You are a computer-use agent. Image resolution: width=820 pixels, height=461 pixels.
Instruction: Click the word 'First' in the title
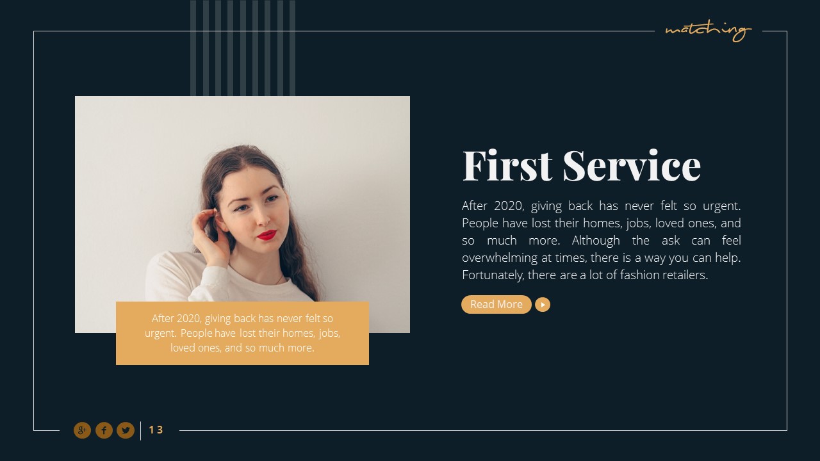point(507,165)
